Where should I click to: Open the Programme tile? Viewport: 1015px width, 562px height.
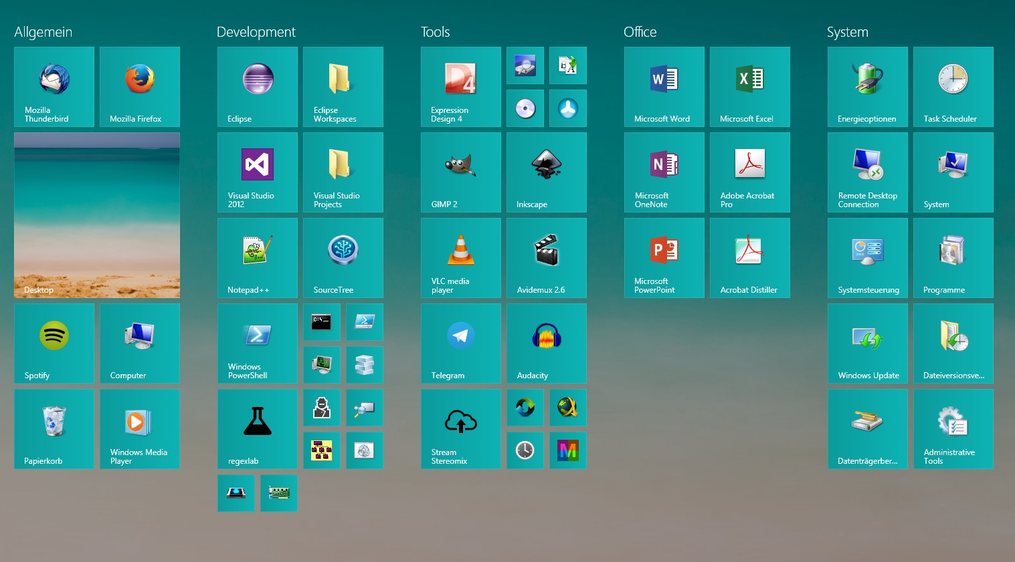coord(953,258)
